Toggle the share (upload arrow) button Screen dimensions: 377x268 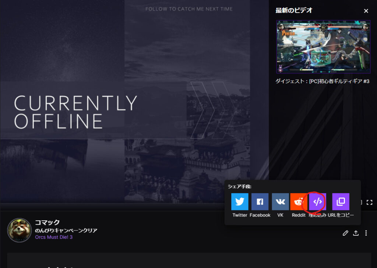pyautogui.click(x=356, y=233)
